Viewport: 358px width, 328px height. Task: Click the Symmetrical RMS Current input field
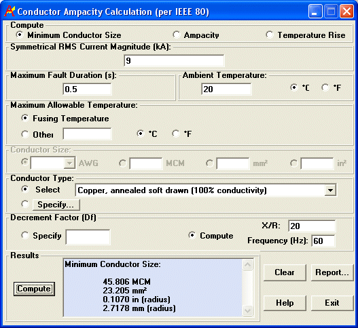point(174,60)
